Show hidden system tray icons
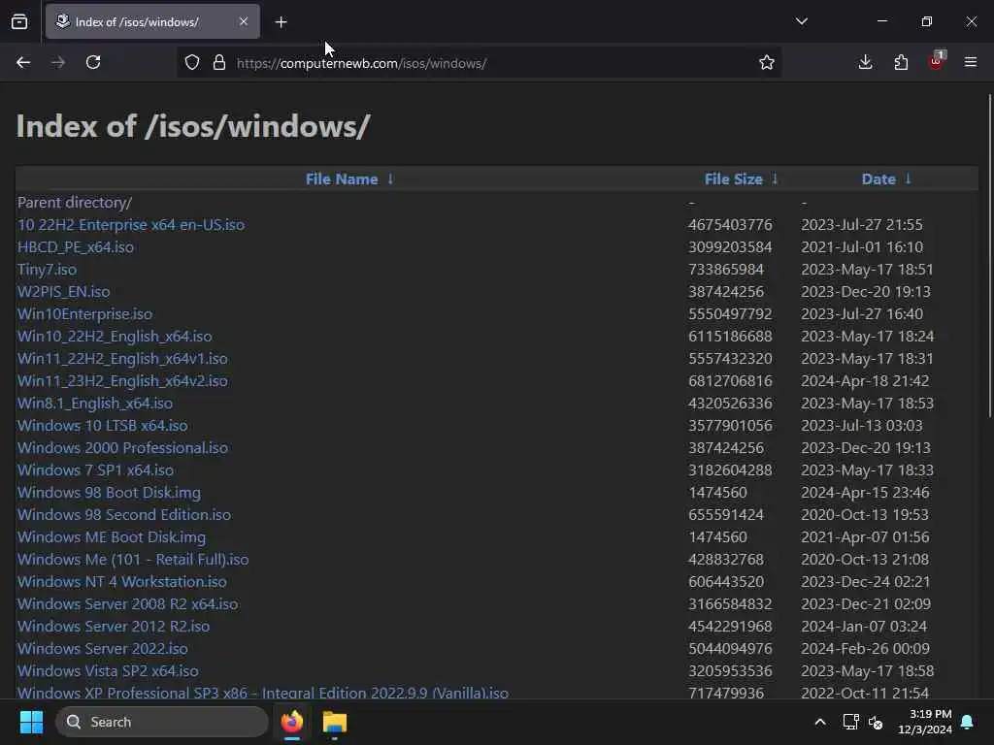Screen dimensions: 994x745 coord(819,722)
